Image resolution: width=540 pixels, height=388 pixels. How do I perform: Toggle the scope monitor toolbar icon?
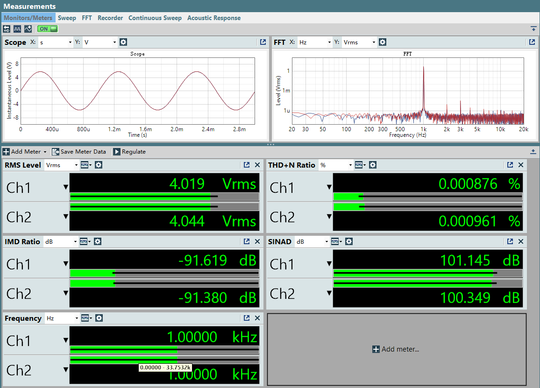point(17,29)
